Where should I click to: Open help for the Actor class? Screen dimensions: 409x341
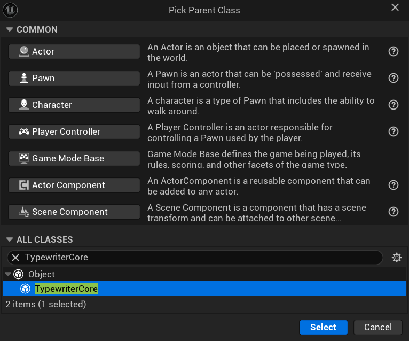[394, 51]
